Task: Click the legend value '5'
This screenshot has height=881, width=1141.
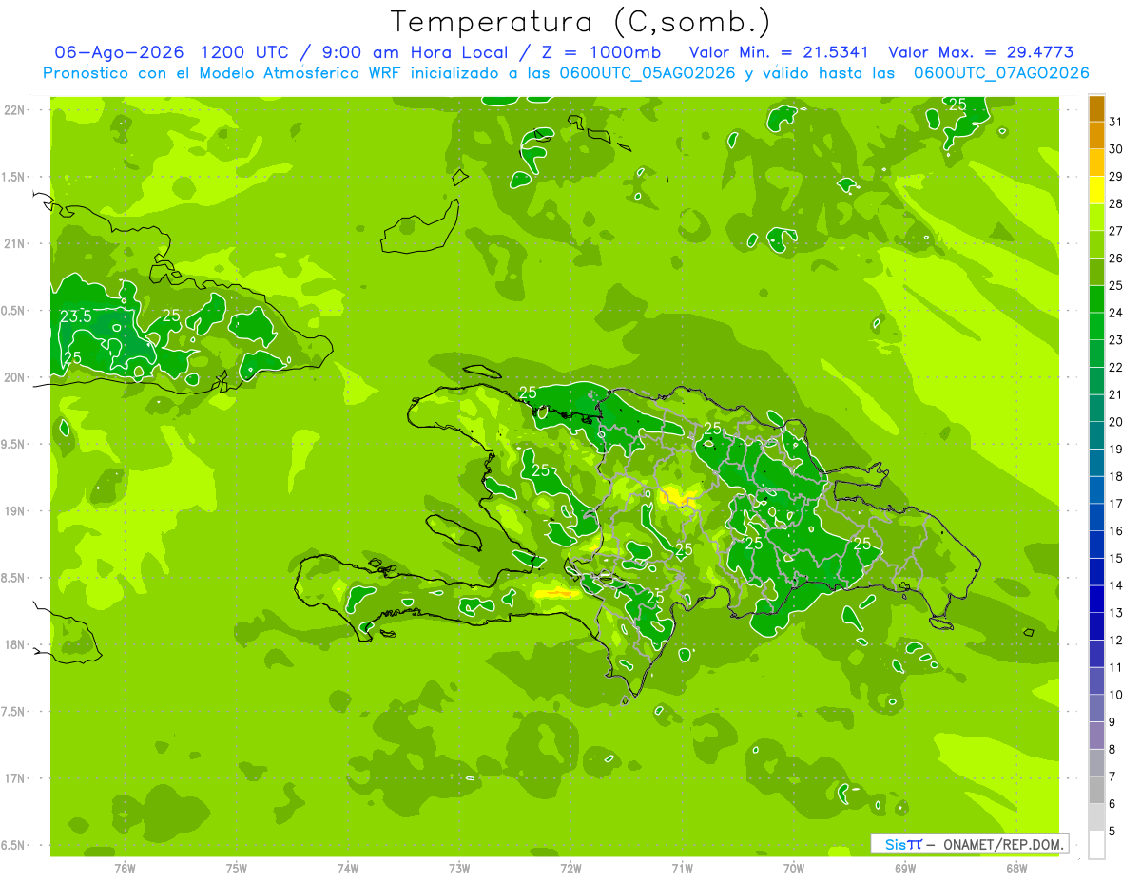Action: (1112, 831)
